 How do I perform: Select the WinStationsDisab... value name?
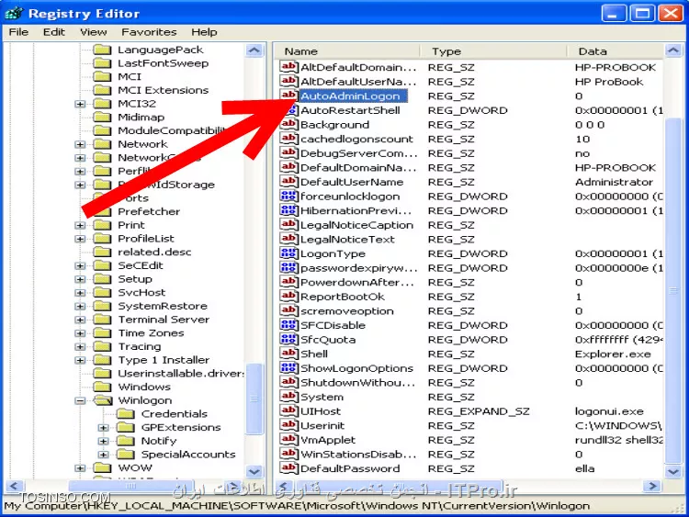click(358, 455)
